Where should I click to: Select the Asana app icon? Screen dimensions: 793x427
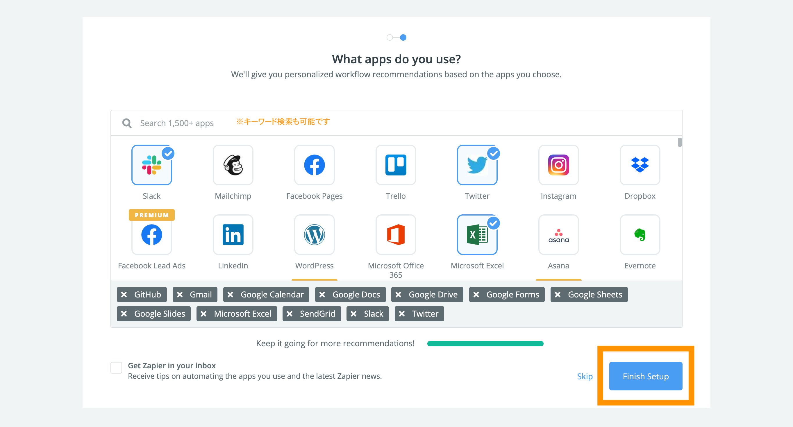coord(558,235)
